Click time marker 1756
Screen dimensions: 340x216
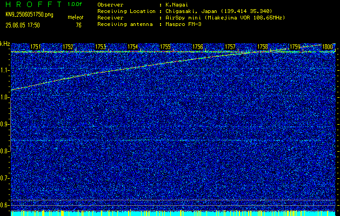coord(198,46)
